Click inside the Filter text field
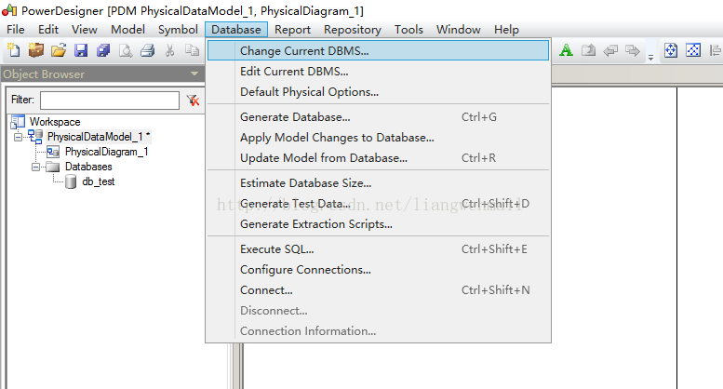The width and height of the screenshot is (723, 389). pyautogui.click(x=110, y=100)
